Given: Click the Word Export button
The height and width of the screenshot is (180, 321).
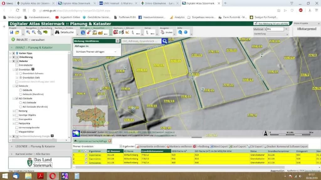Looking at the screenshot, I should click(219, 146).
